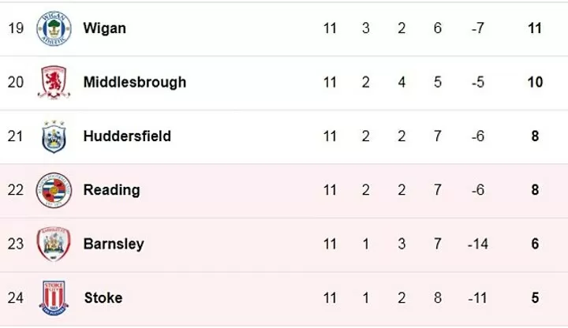Click Stoke's points total of 5
This screenshot has height=328, width=568.
535,298
